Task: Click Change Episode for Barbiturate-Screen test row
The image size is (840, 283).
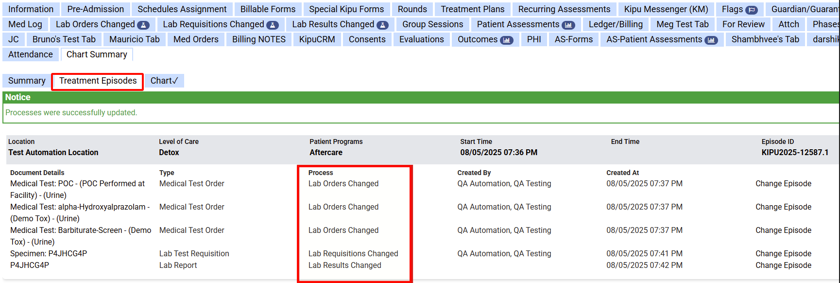Action: pos(783,230)
